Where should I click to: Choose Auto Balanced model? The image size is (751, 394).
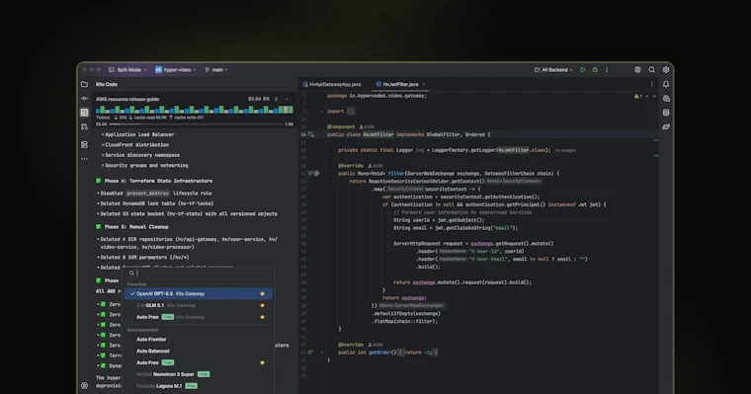click(x=199, y=351)
